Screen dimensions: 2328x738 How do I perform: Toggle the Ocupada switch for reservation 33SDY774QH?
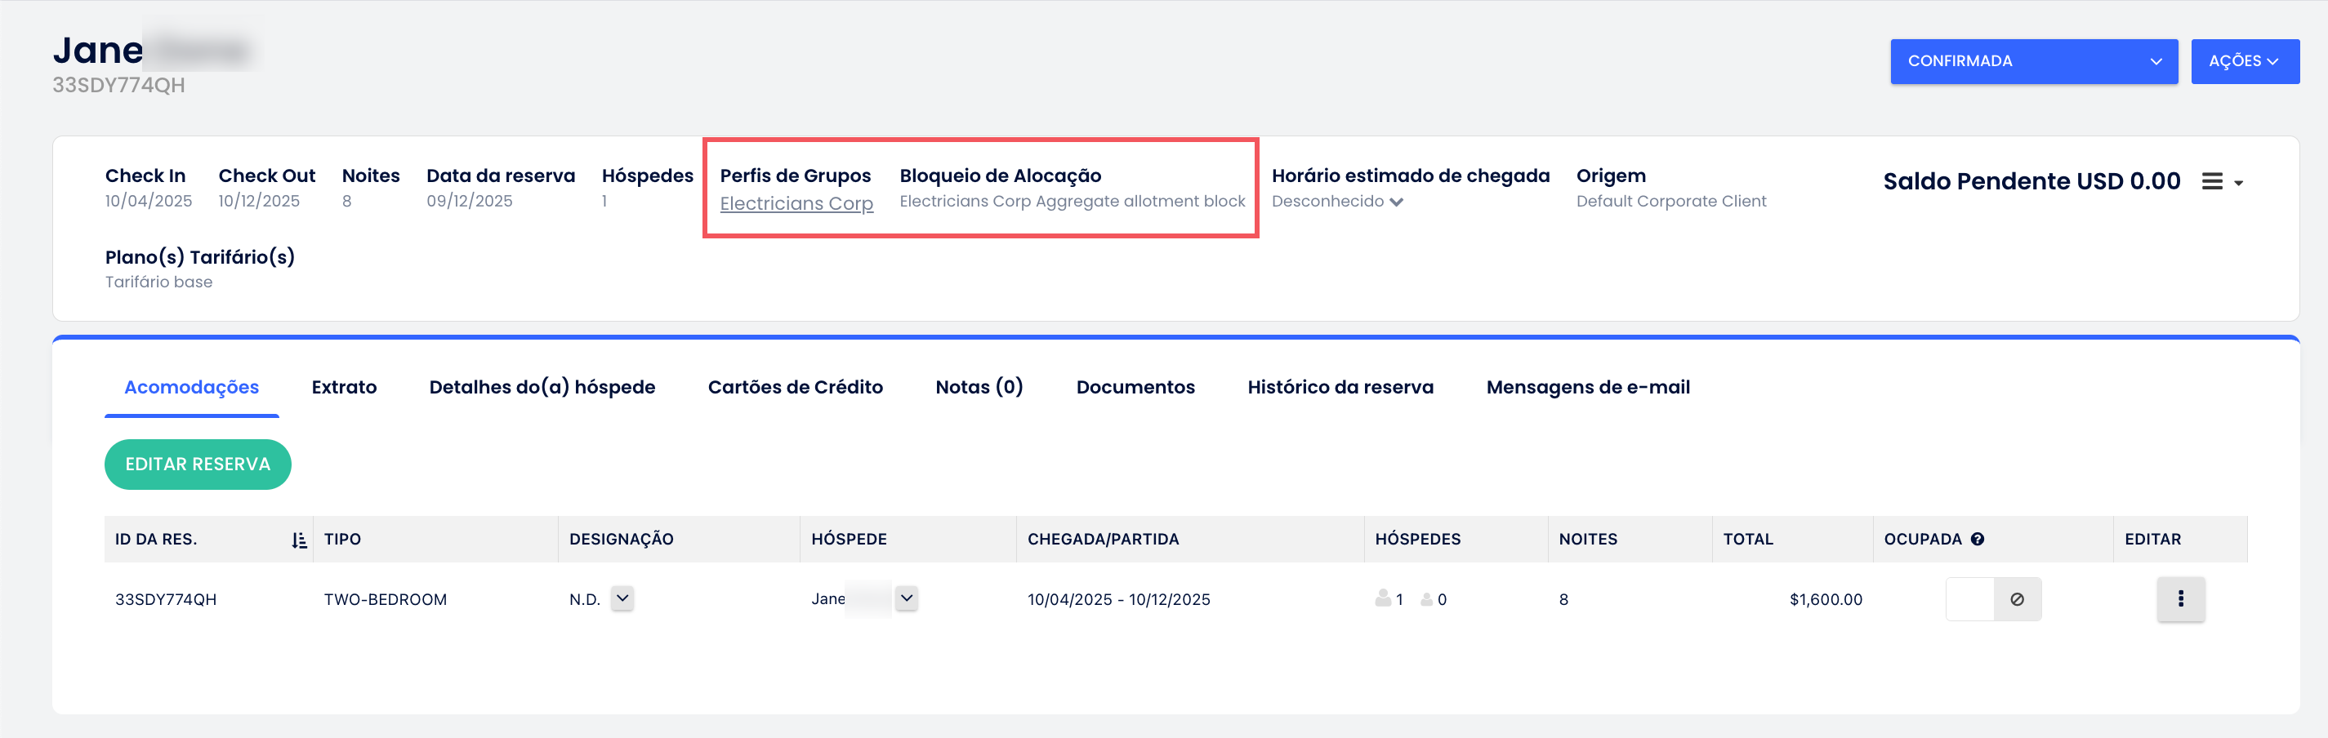pyautogui.click(x=1970, y=599)
